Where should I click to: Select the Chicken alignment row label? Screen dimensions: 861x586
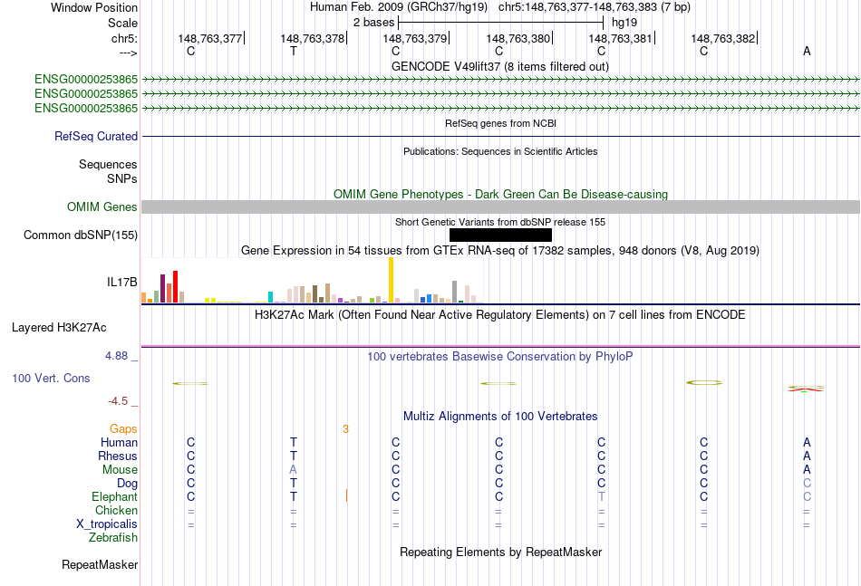116,510
